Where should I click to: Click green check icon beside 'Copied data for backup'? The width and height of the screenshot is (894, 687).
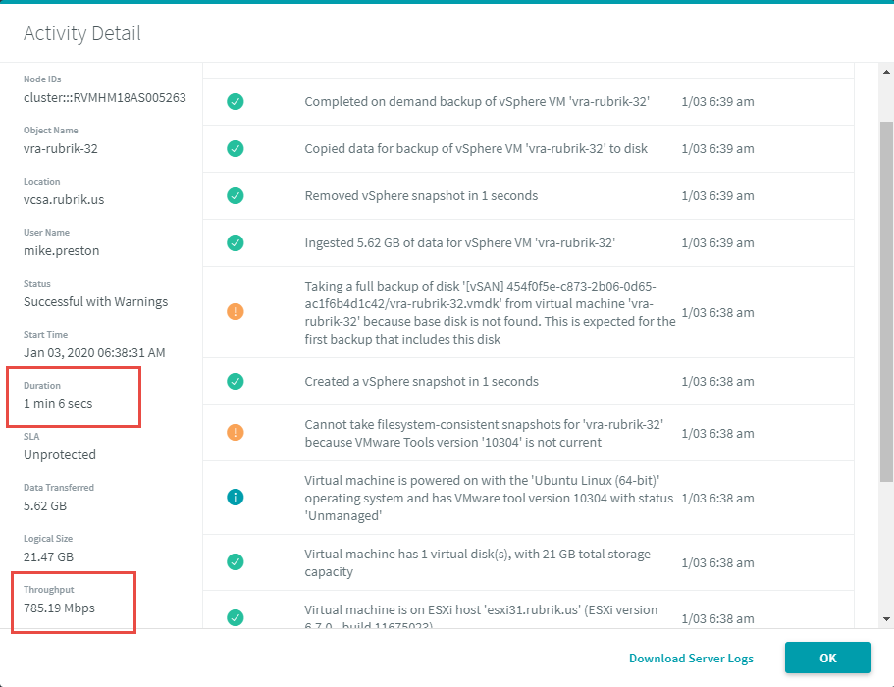tap(235, 149)
